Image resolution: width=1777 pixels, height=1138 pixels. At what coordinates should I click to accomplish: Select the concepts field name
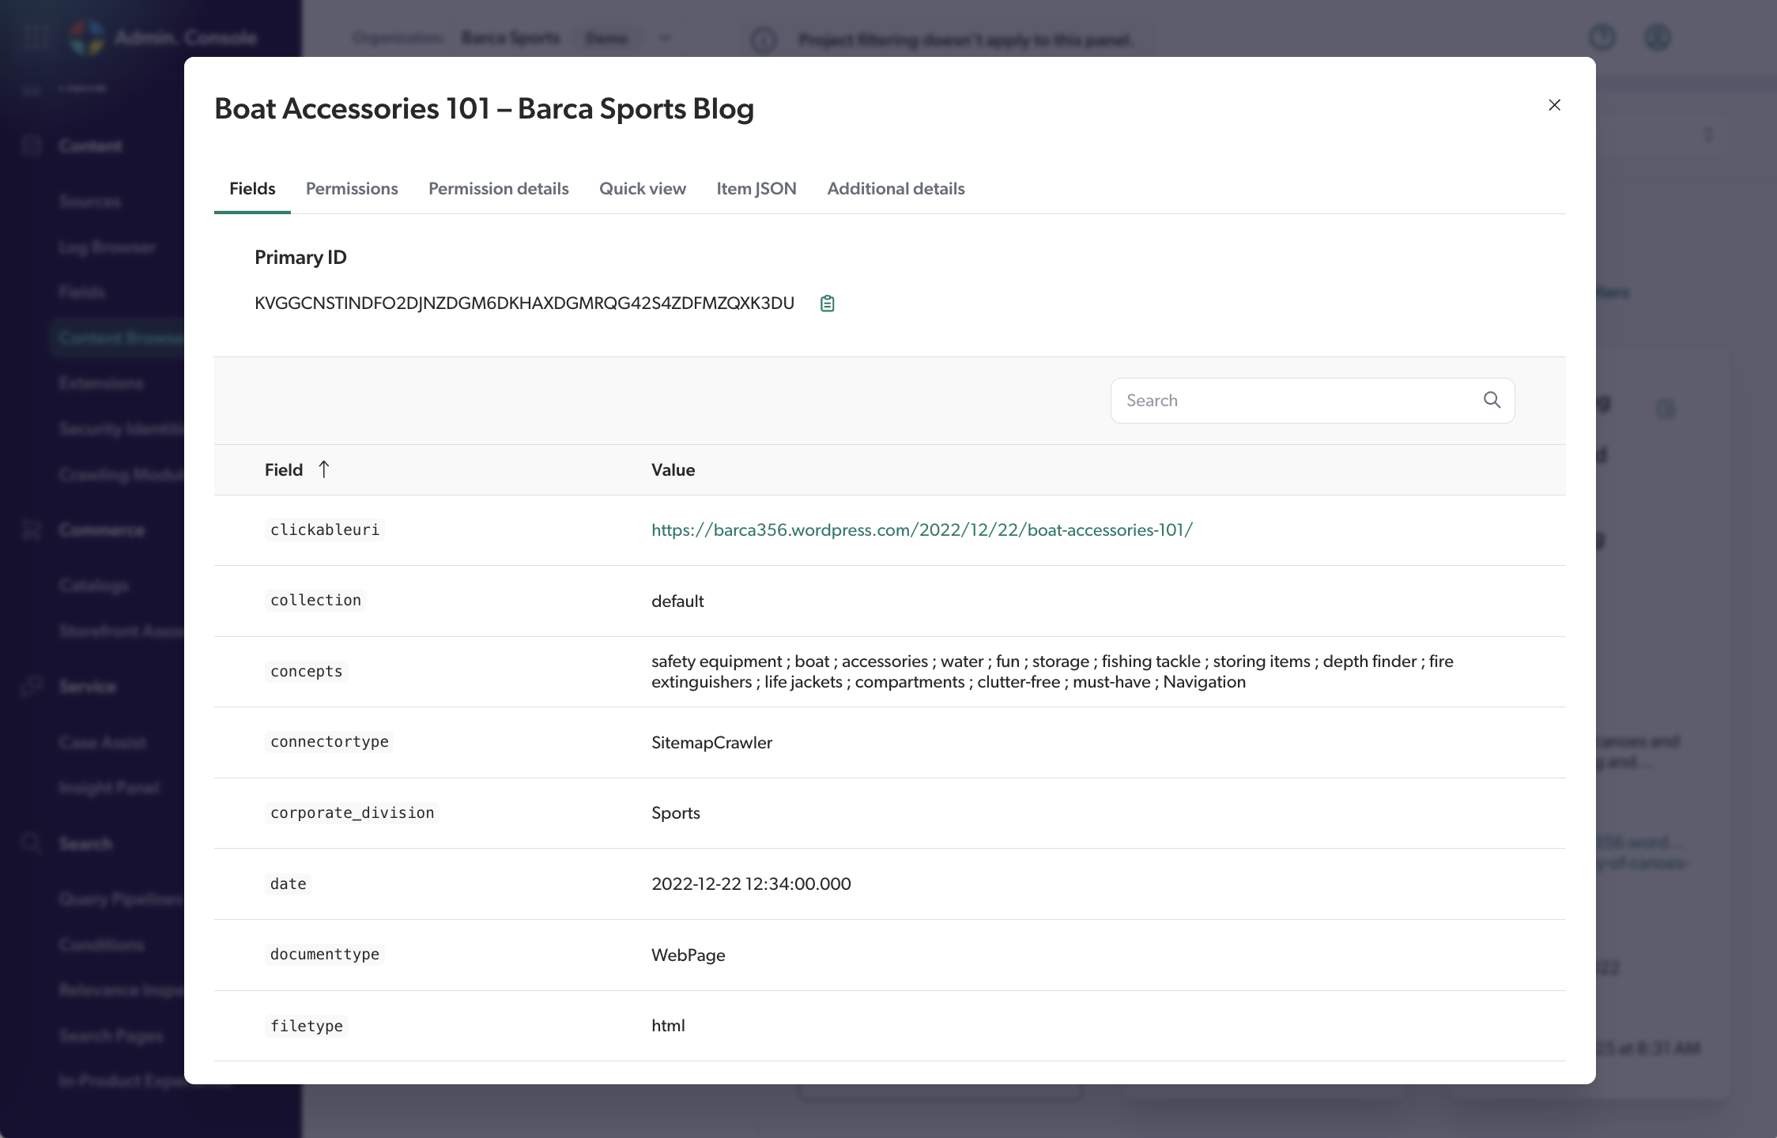click(306, 671)
